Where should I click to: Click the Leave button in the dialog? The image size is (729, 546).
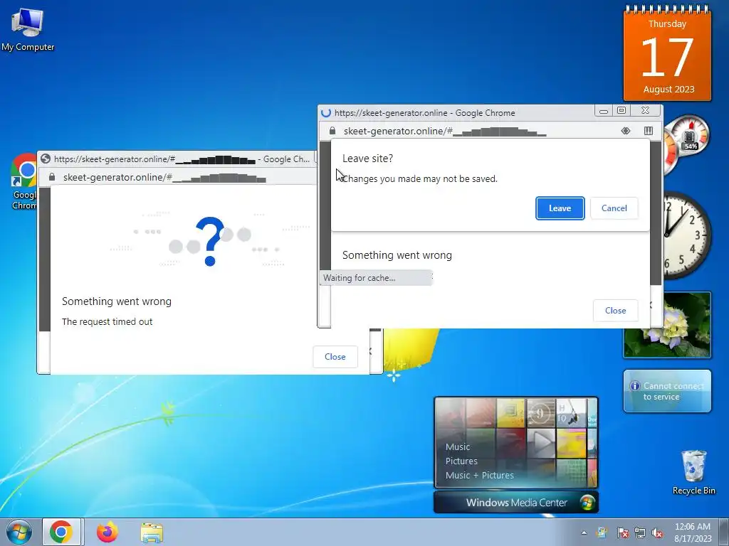tap(560, 208)
